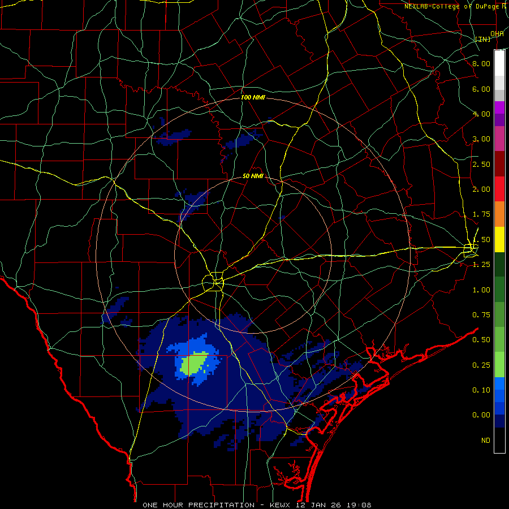The width and height of the screenshot is (509, 509).
Task: Click the 8.00 legend value
Action: click(x=481, y=63)
